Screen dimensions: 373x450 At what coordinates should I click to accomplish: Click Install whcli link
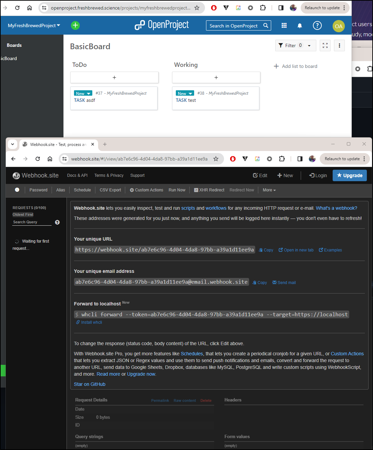click(x=89, y=322)
